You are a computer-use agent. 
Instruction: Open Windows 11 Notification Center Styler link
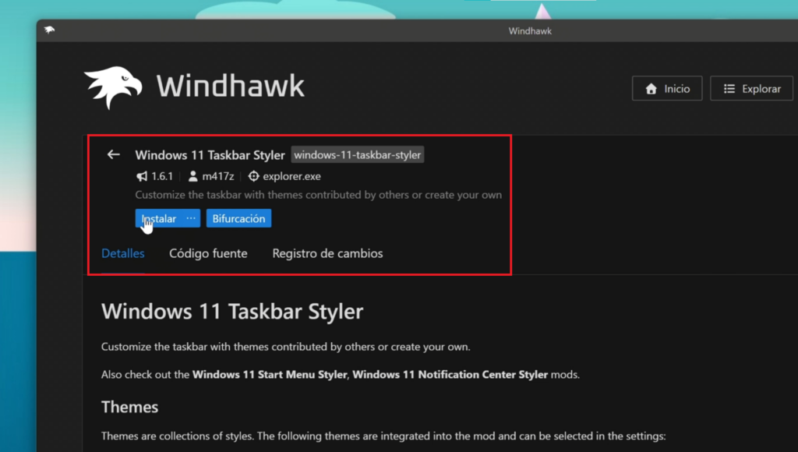[x=450, y=374]
